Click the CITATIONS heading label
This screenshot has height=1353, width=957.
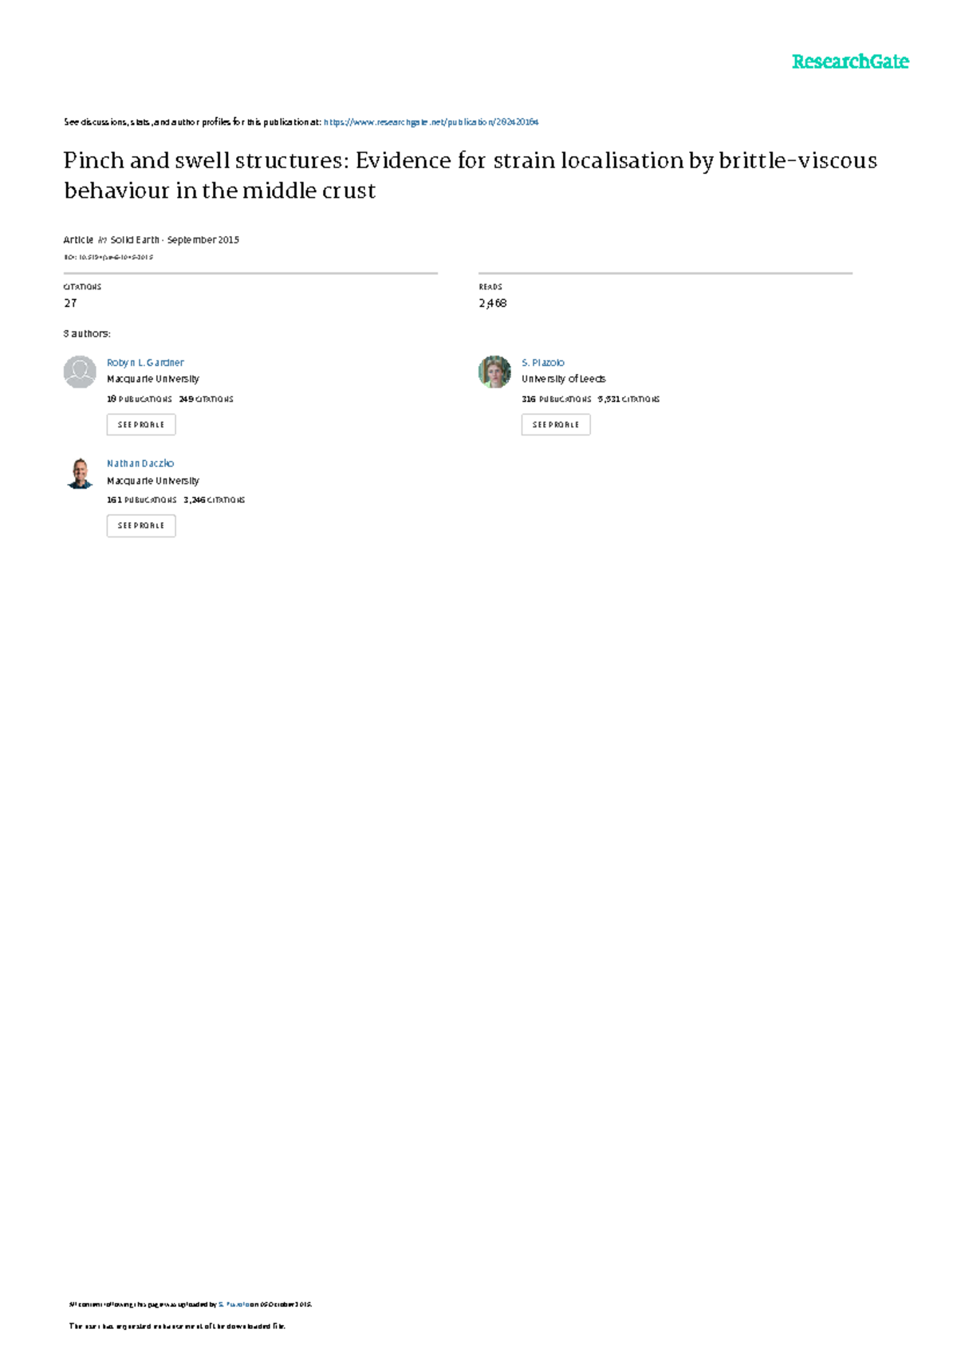pyautogui.click(x=82, y=287)
